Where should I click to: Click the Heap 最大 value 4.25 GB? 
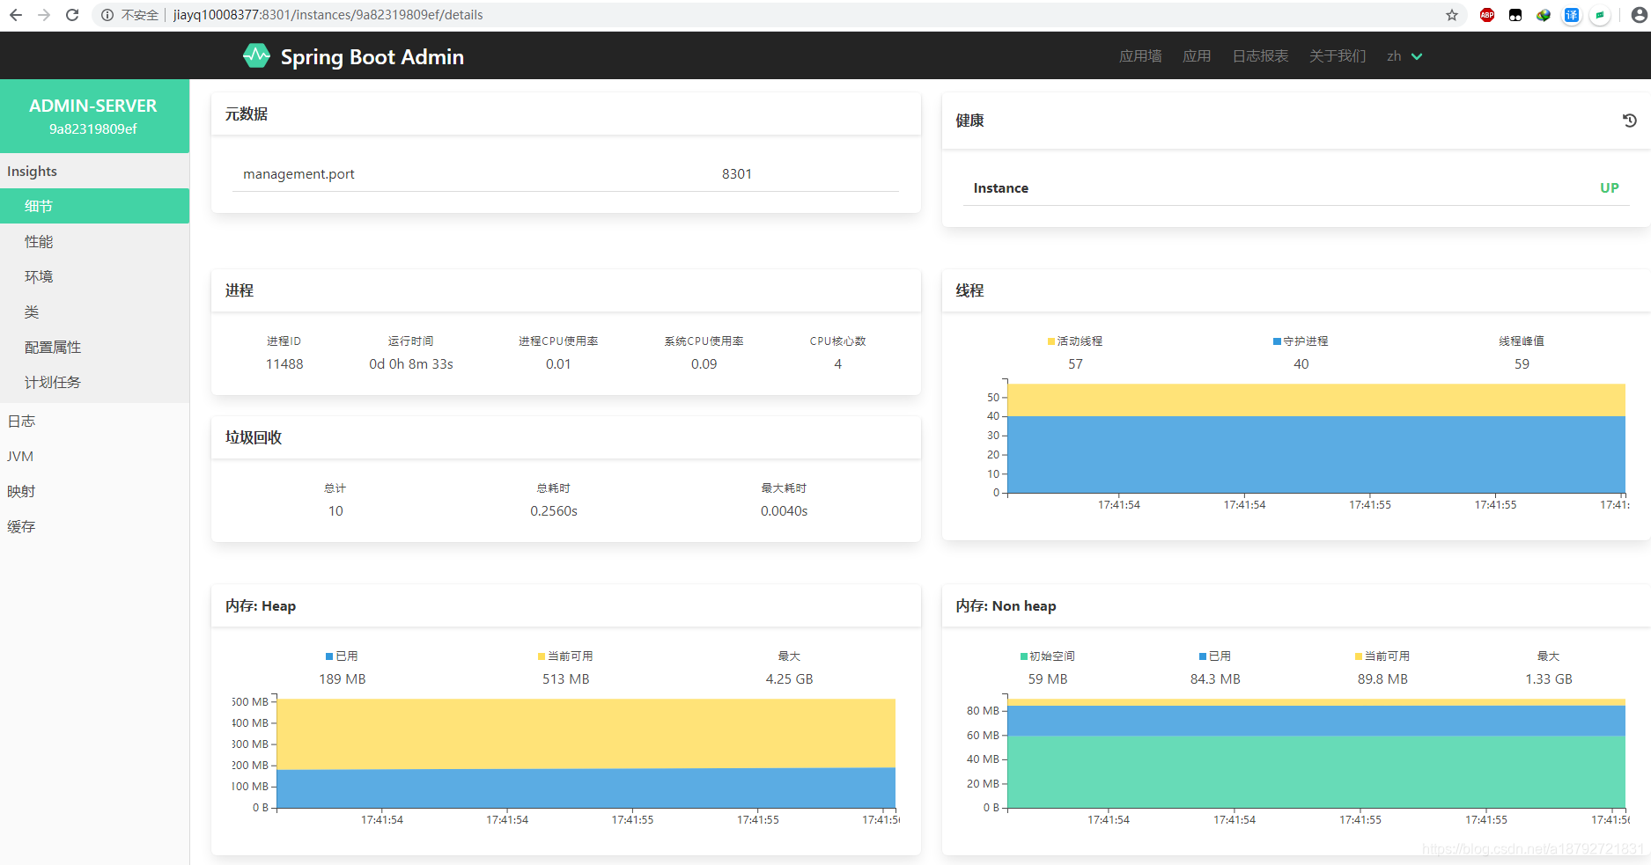pyautogui.click(x=789, y=679)
